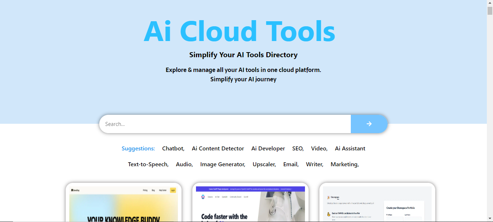Screen dimensions: 493x222
Task: Choose the Email suggestion
Action: pyautogui.click(x=291, y=164)
